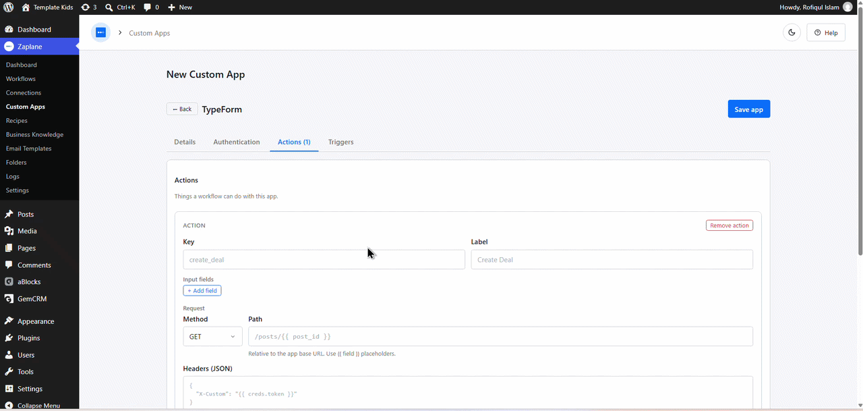The width and height of the screenshot is (863, 411).
Task: Click the Media icon in sidebar
Action: [9, 231]
